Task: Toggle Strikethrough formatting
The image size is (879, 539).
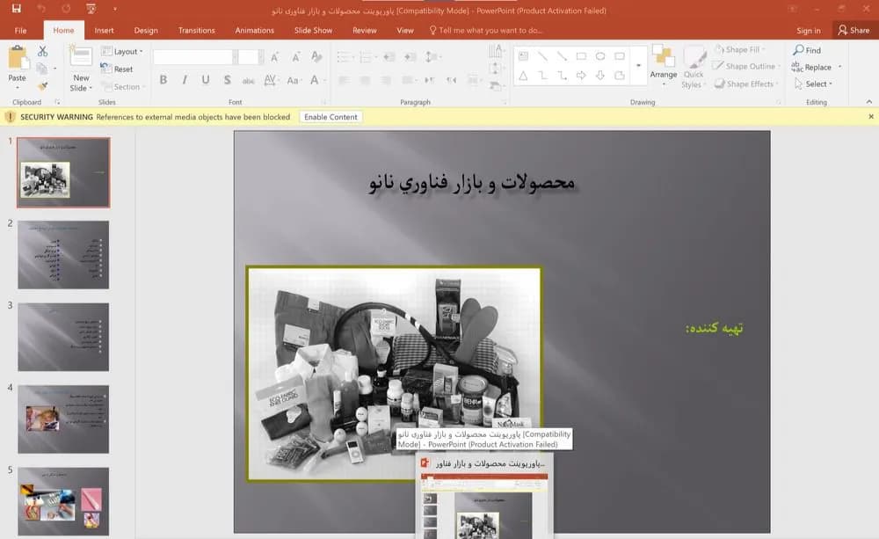Action: 249,80
